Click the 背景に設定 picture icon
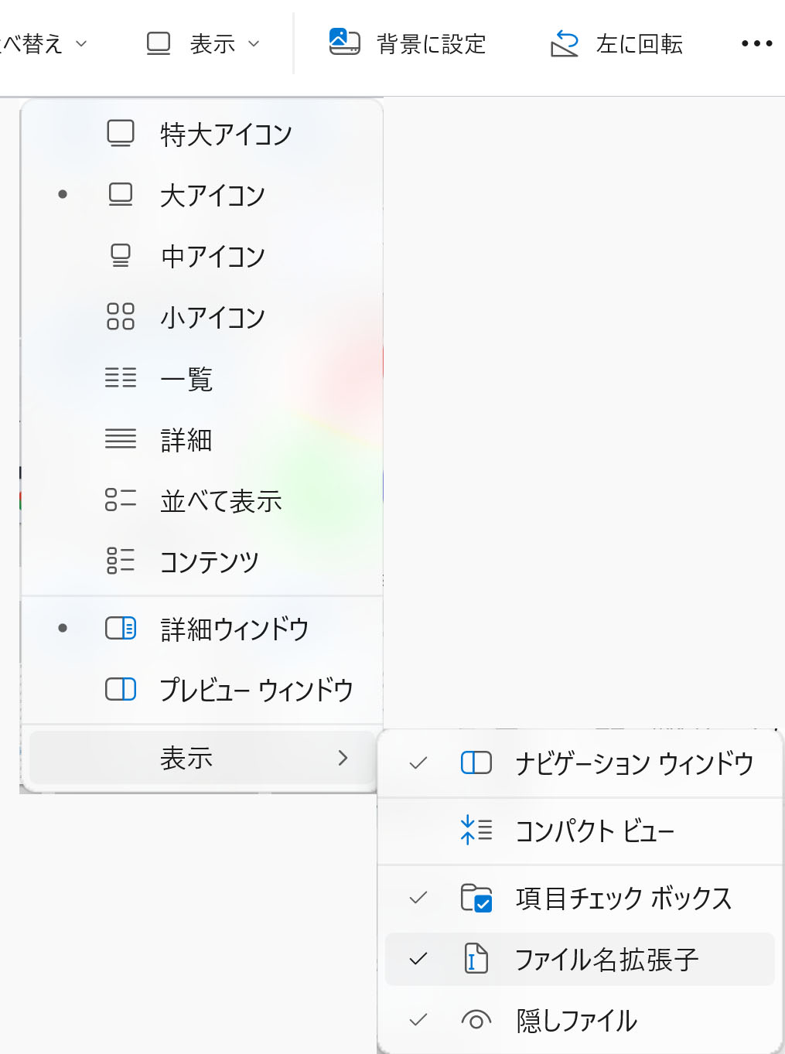The height and width of the screenshot is (1054, 785). tap(344, 43)
